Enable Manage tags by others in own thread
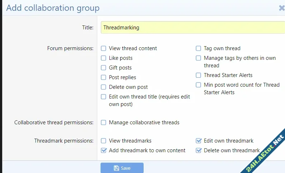Viewport: 285px width, 173px height. pos(198,58)
